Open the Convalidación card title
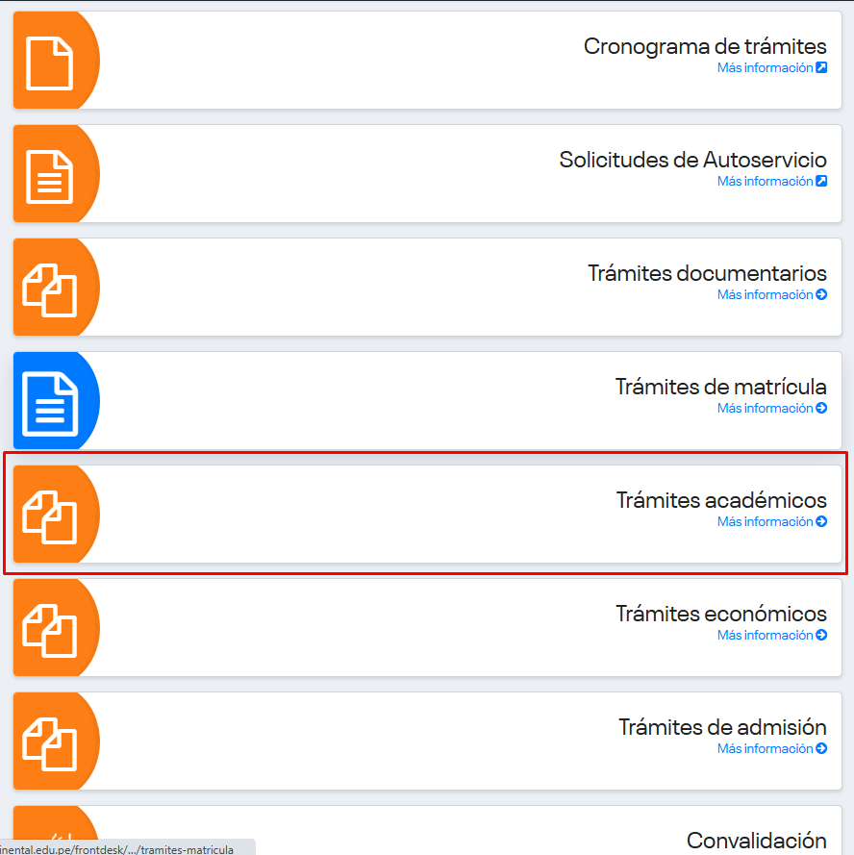 756,841
